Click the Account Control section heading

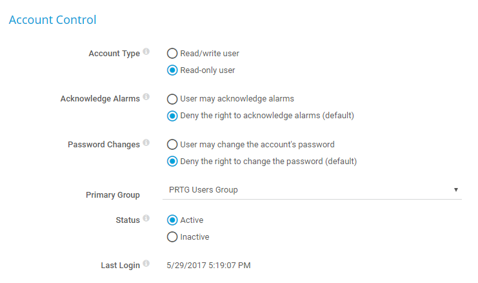[x=52, y=20]
